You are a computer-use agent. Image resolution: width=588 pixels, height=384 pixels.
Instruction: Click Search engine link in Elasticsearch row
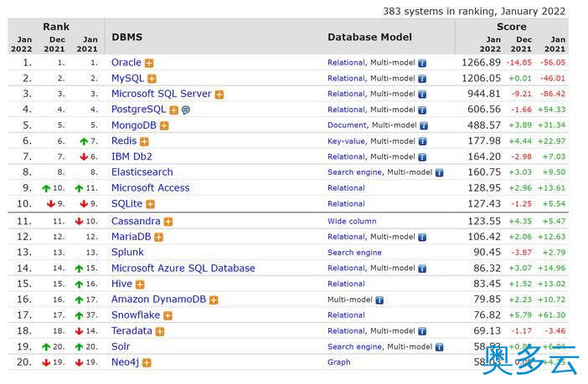tap(355, 172)
